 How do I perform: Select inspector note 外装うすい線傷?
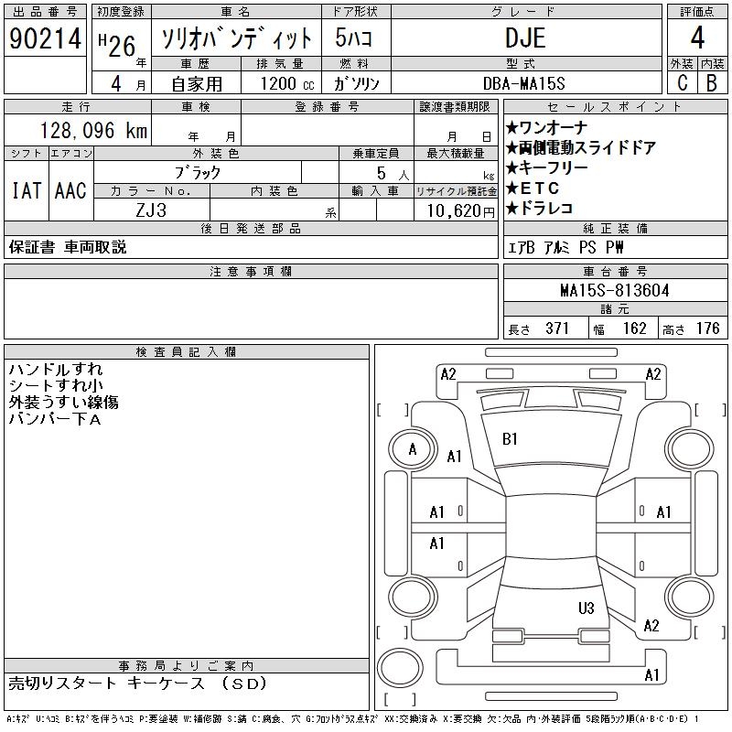click(x=63, y=403)
